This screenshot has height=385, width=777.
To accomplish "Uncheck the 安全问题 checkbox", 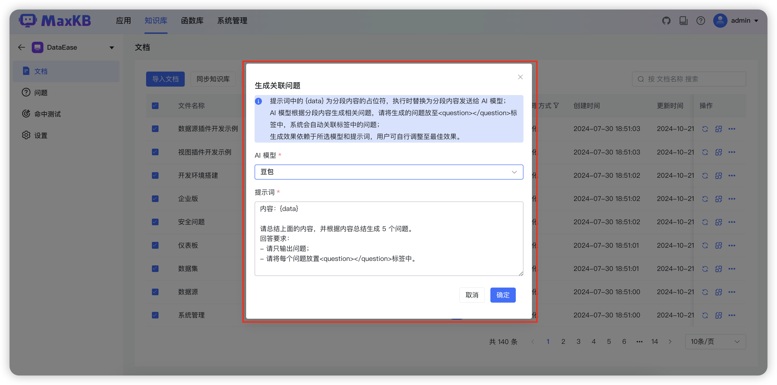I will [x=155, y=222].
